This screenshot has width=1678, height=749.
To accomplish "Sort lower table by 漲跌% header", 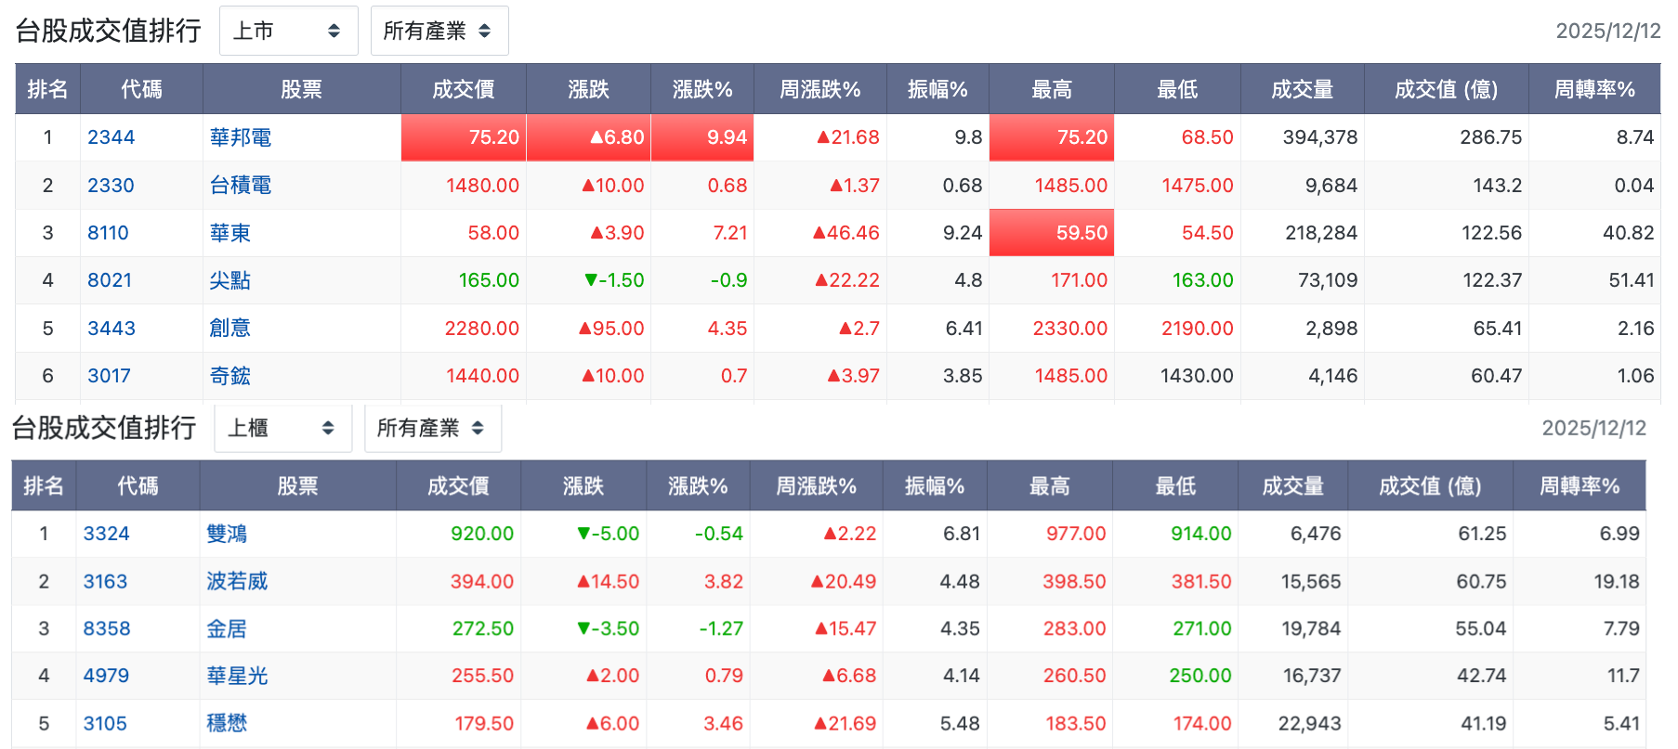I will [698, 486].
